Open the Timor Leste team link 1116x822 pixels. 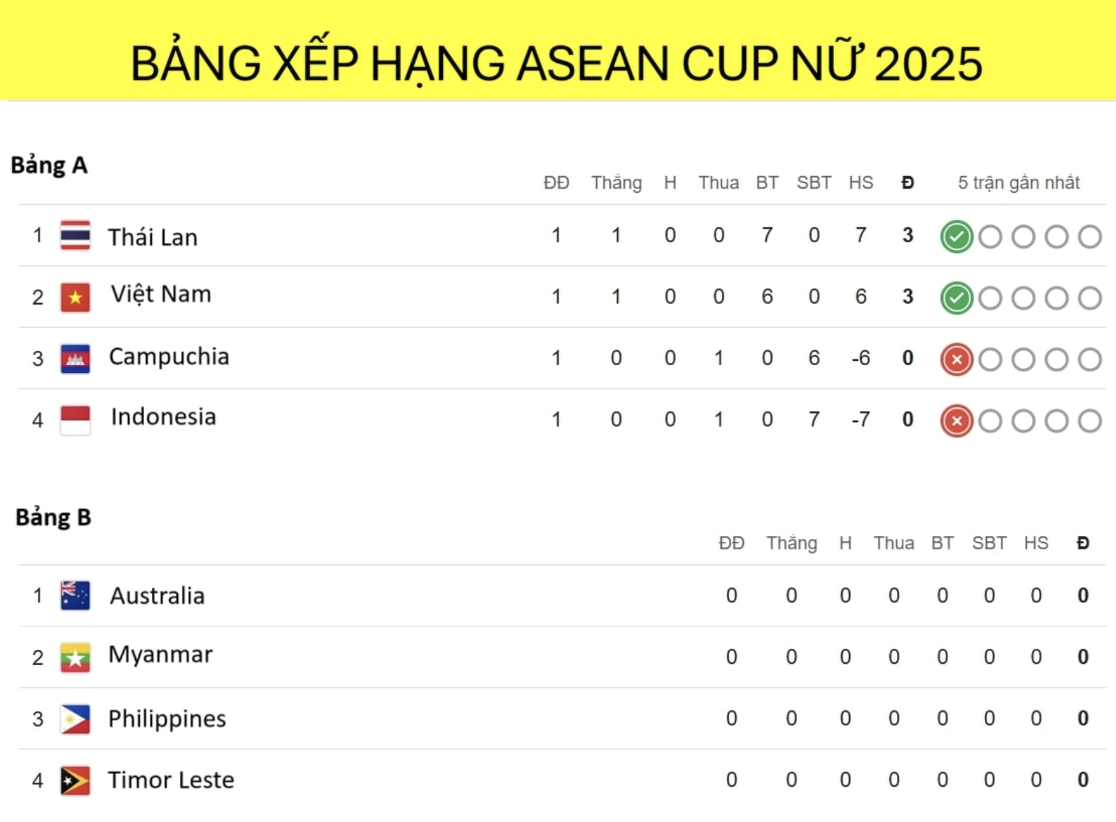(171, 780)
